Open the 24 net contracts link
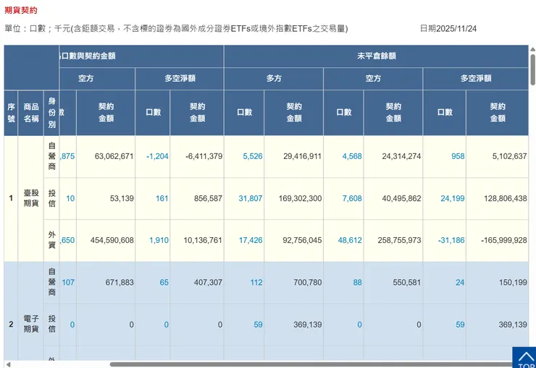 (x=460, y=283)
